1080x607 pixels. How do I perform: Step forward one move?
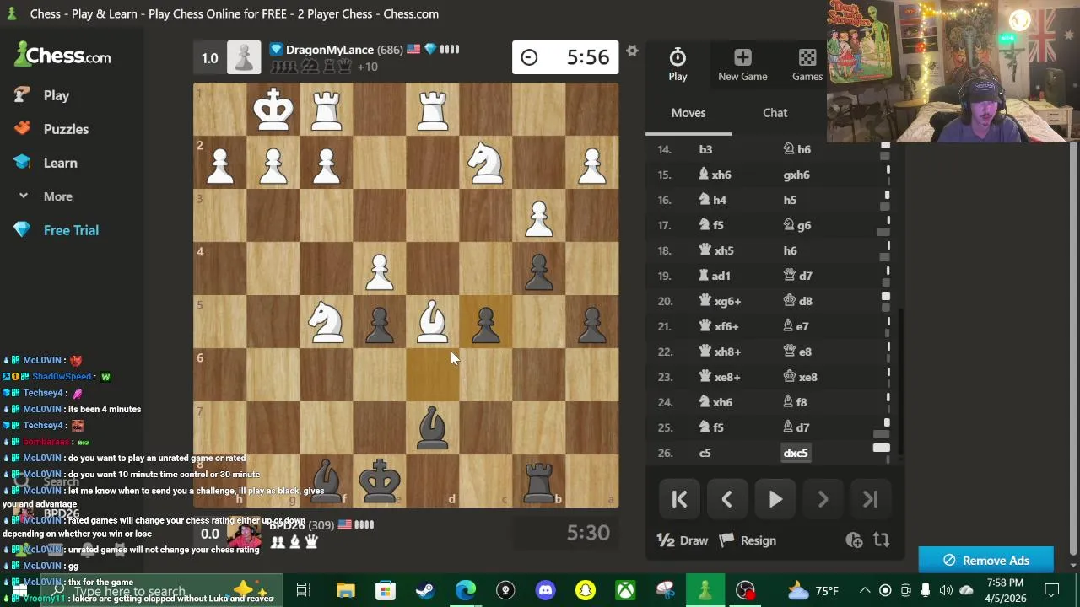823,499
